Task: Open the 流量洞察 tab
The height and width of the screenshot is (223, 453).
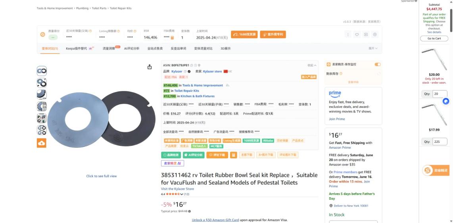Action: pyautogui.click(x=109, y=48)
